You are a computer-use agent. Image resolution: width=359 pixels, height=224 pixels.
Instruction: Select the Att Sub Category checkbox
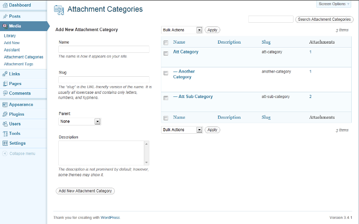(166, 98)
